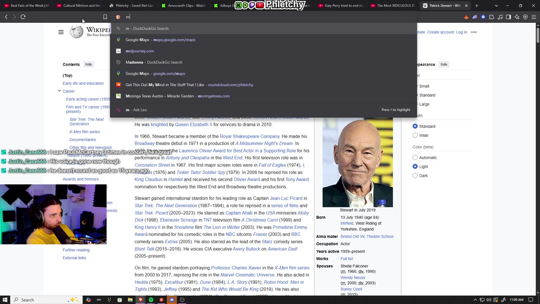Choose the Dark color option
The height and width of the screenshot is (304, 540).
click(x=415, y=175)
